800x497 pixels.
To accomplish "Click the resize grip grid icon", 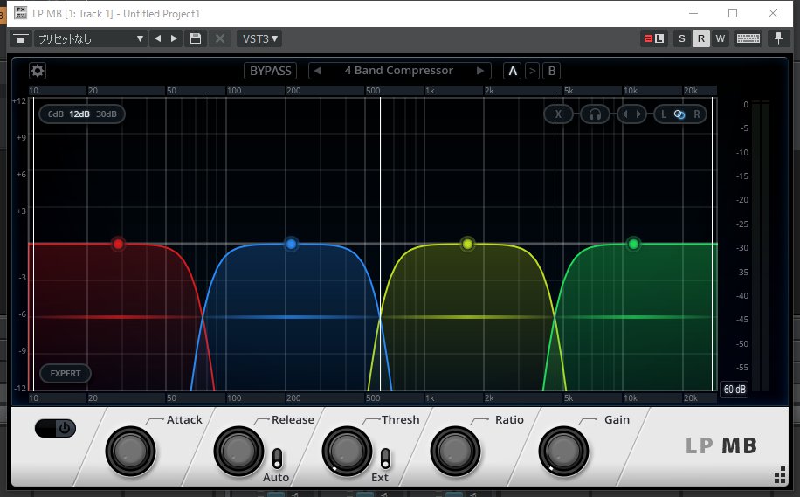I will [780, 474].
